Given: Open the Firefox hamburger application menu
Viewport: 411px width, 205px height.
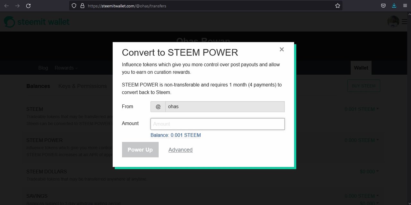Looking at the screenshot, I should (x=405, y=6).
